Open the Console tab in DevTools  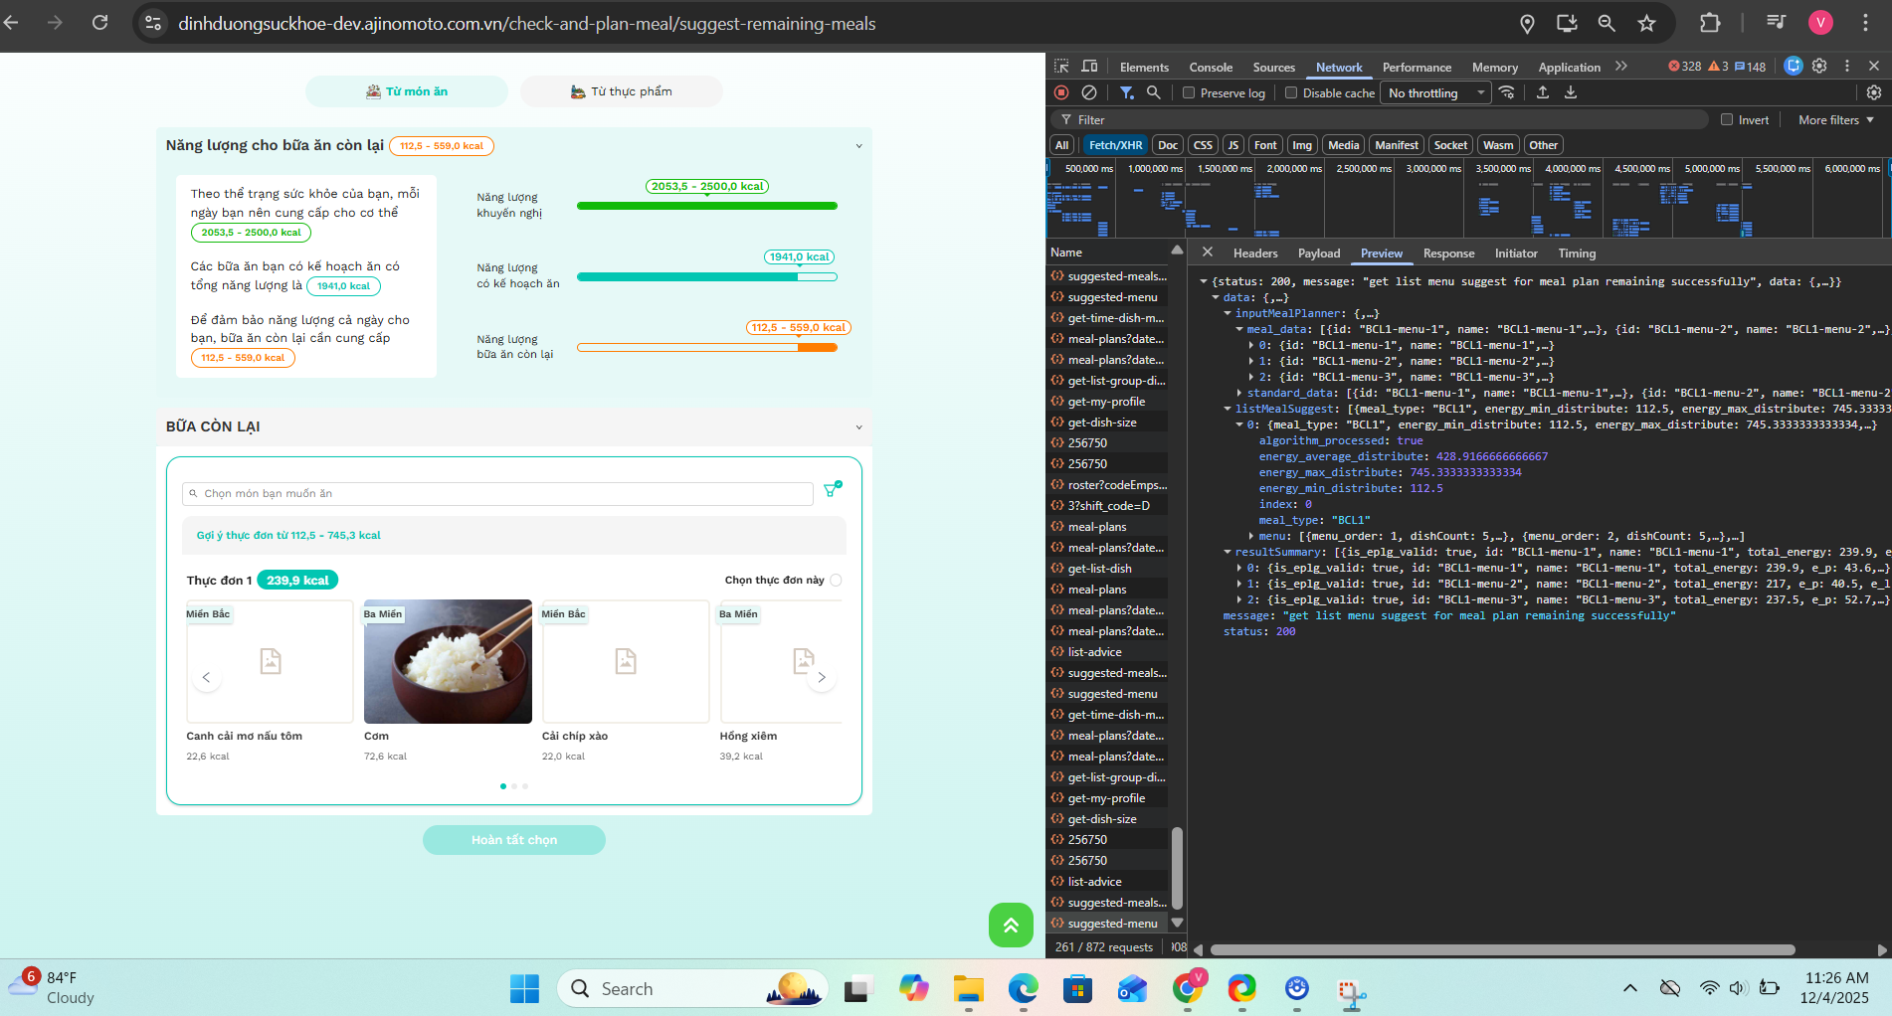1211,68
